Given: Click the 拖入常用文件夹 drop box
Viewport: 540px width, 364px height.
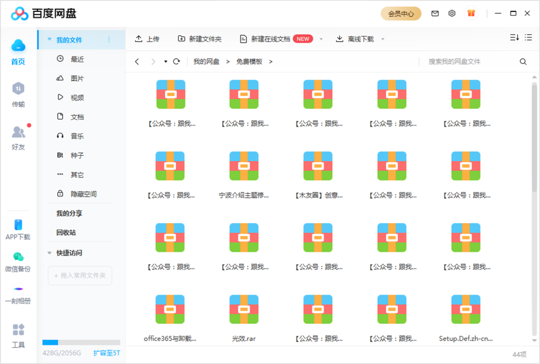Looking at the screenshot, I should click(x=80, y=276).
